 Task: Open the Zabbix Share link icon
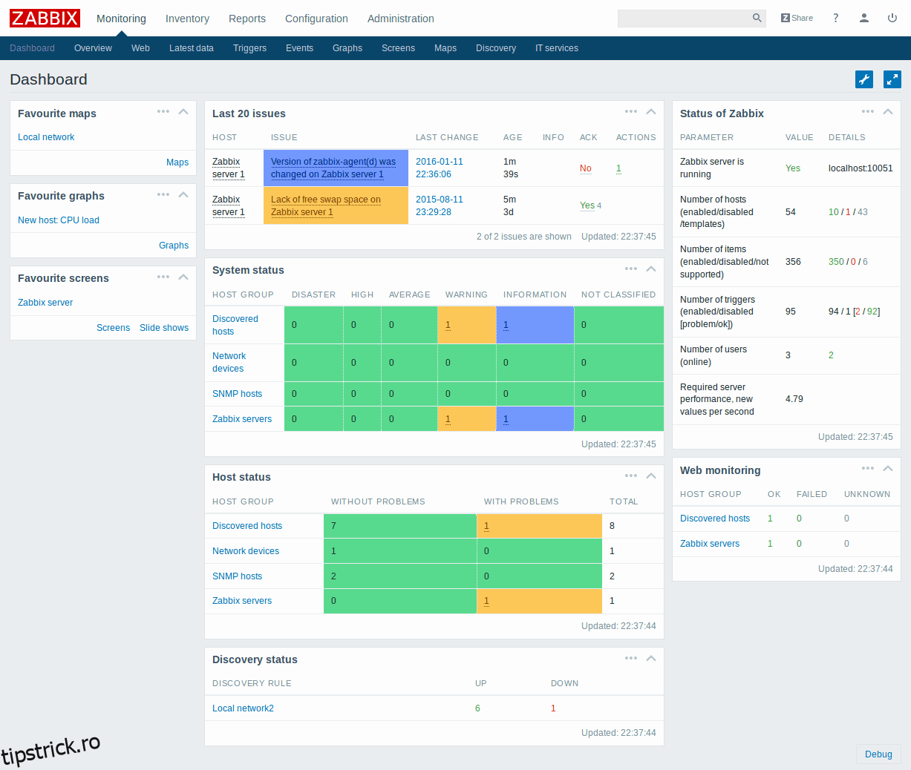coord(797,18)
